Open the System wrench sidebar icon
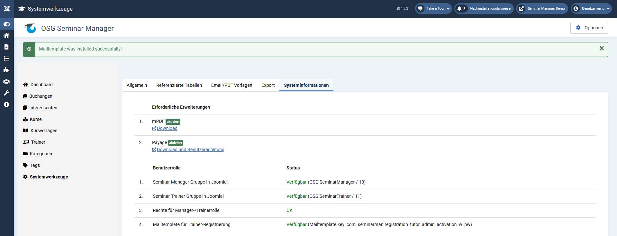This screenshot has width=617, height=236. [x=6, y=93]
